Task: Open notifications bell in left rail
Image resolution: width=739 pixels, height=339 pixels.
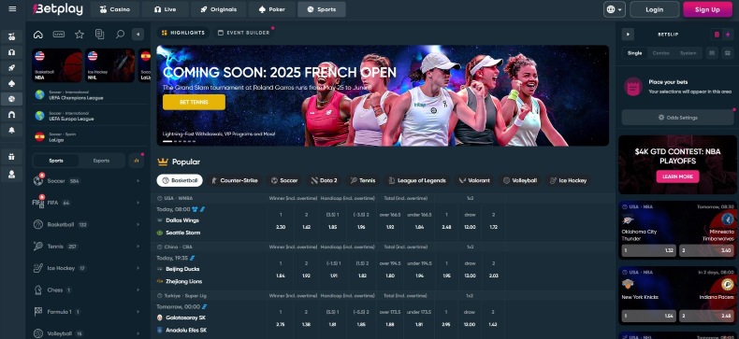Action: [x=12, y=130]
